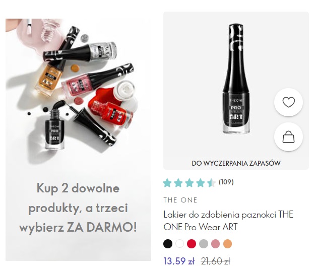Select the white color swatch
315x272 pixels.
179,244
